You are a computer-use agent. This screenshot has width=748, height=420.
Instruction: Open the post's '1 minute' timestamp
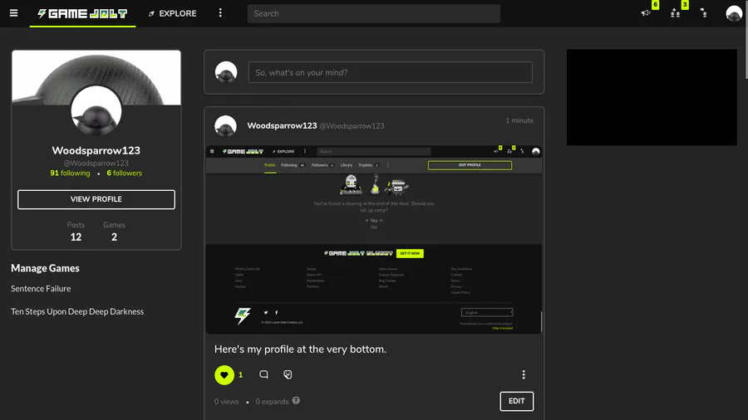519,120
